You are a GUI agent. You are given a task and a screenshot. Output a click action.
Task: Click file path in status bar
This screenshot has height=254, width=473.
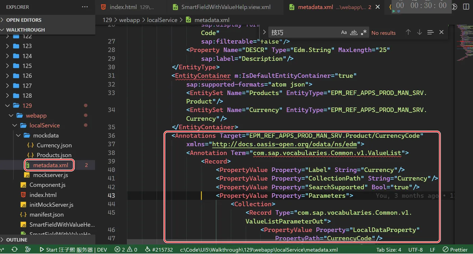(259, 250)
